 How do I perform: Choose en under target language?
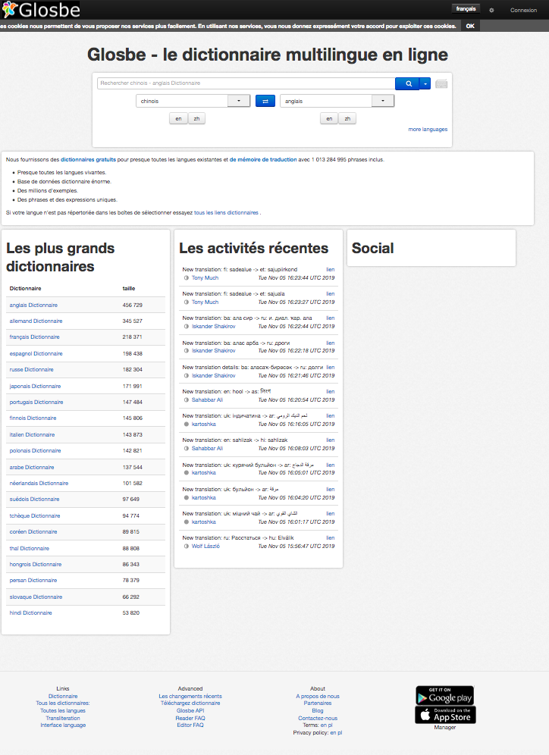point(329,118)
